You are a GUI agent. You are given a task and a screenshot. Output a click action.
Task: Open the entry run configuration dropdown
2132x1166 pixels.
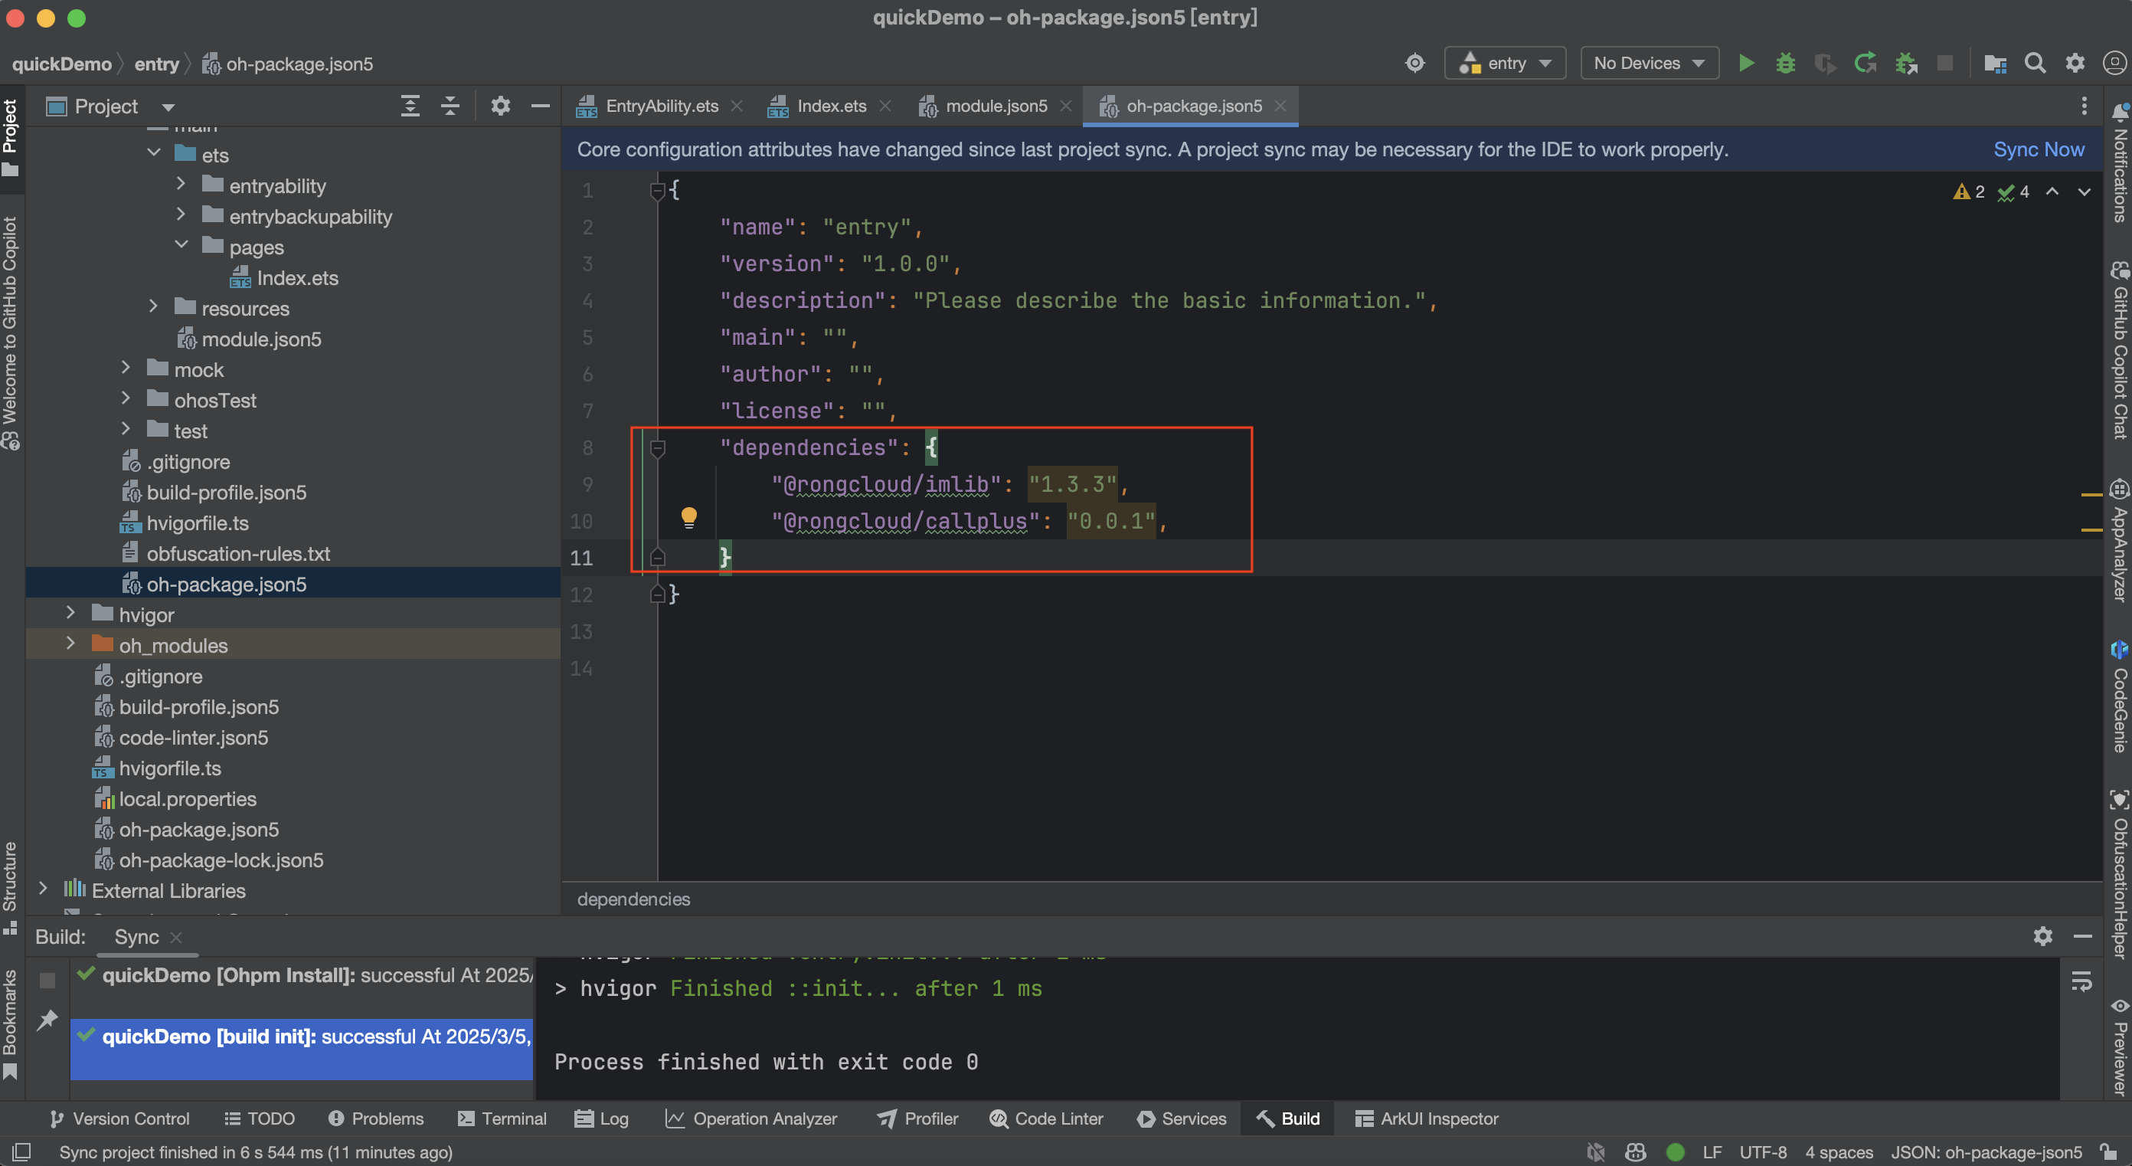point(1505,63)
